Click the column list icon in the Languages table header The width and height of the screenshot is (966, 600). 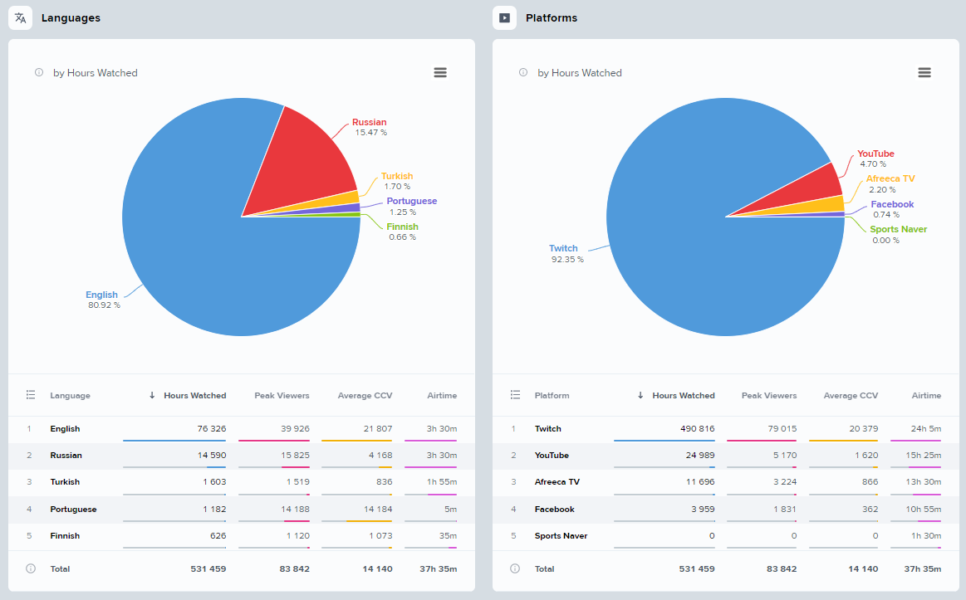(30, 395)
